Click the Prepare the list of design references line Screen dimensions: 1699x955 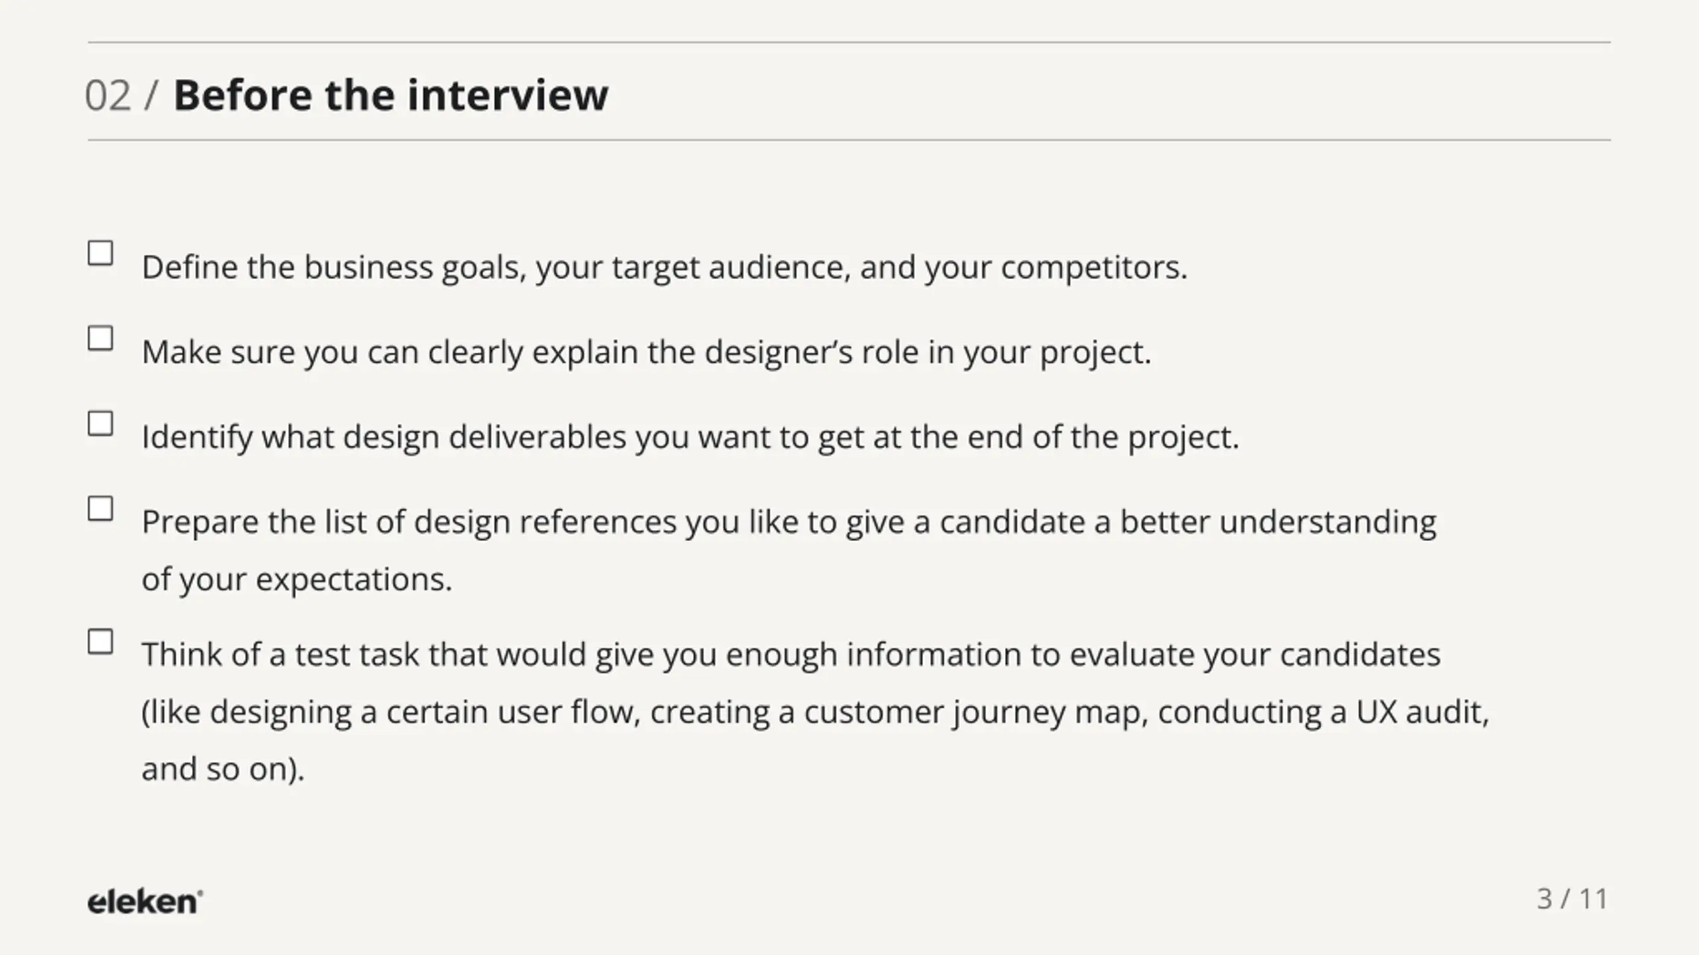pyautogui.click(x=789, y=523)
